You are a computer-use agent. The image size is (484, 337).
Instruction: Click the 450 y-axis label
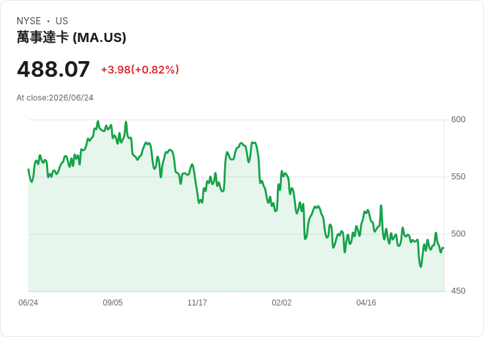click(x=458, y=291)
